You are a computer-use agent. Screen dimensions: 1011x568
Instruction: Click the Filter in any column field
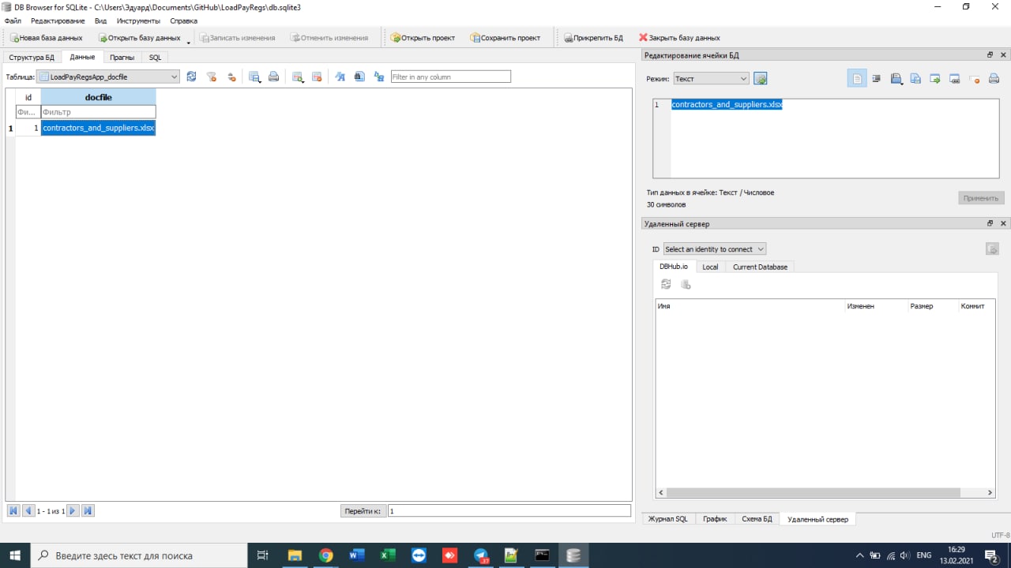(x=451, y=77)
